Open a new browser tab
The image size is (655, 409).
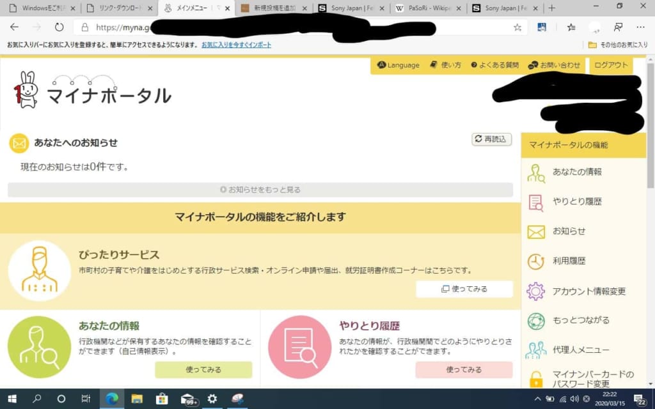tap(552, 8)
